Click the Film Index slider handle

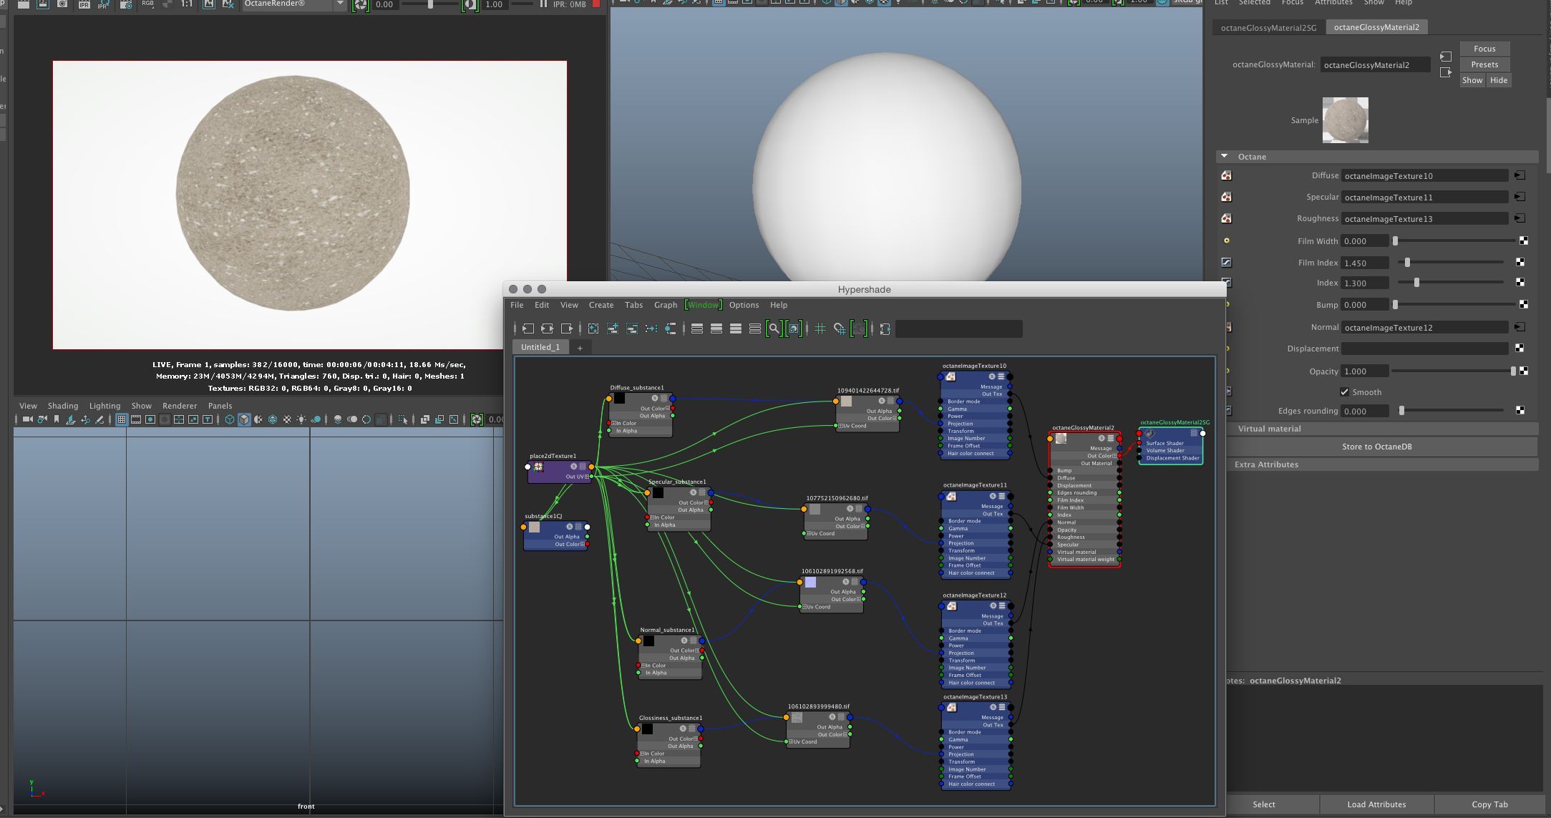[1407, 263]
